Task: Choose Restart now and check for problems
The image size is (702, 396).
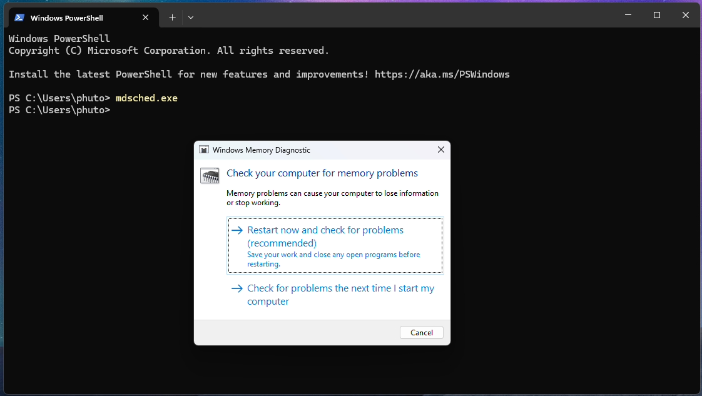Action: pyautogui.click(x=325, y=236)
